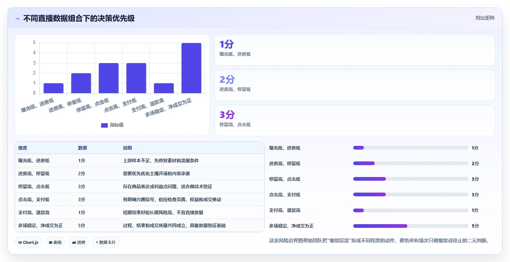Click 需要优先优化主播开场和内容承接 description
510x262 pixels.
[156, 174]
